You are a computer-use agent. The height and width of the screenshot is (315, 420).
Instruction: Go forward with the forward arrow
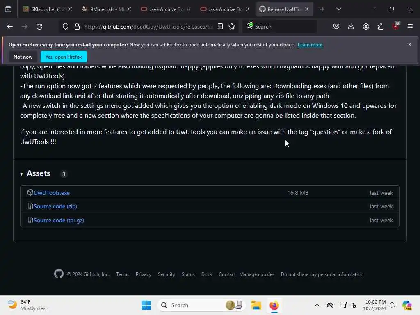[25, 27]
